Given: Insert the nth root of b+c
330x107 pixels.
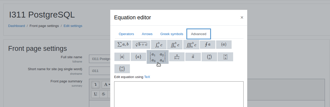Looking at the screenshot, I should [141, 44].
